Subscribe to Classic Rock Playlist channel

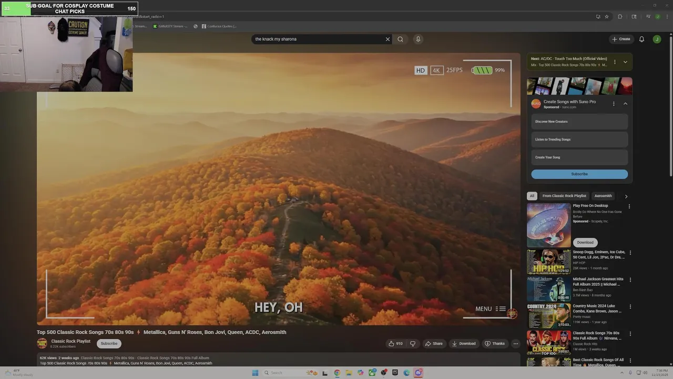pyautogui.click(x=109, y=344)
